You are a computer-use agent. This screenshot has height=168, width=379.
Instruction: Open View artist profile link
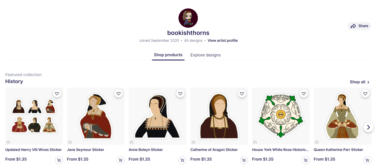tap(222, 41)
